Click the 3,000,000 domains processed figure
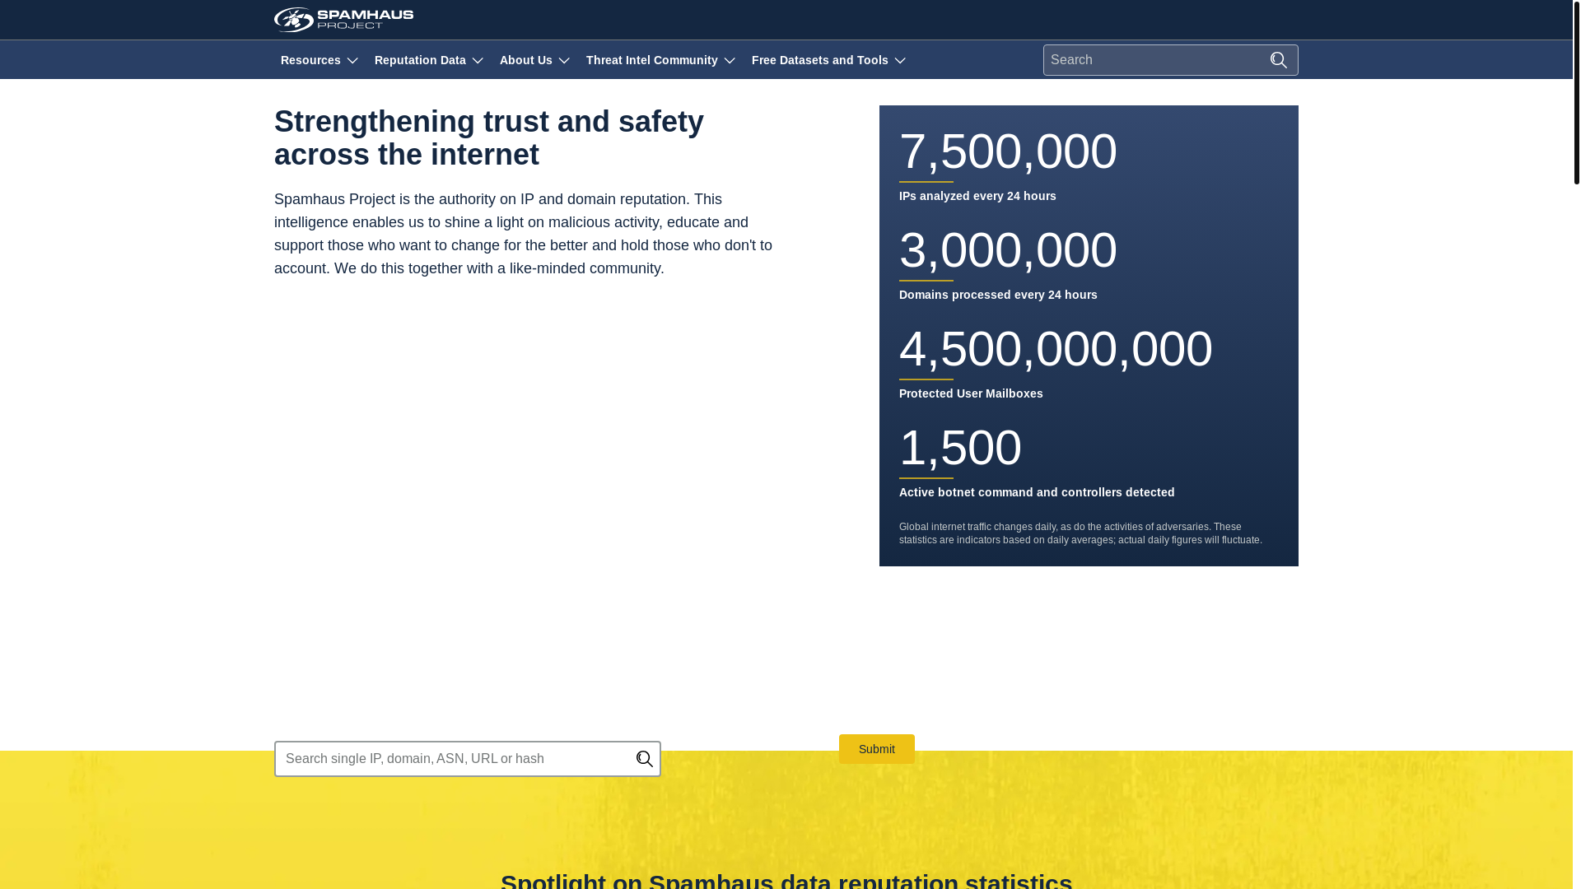Image resolution: width=1581 pixels, height=889 pixels. pos(1008,250)
